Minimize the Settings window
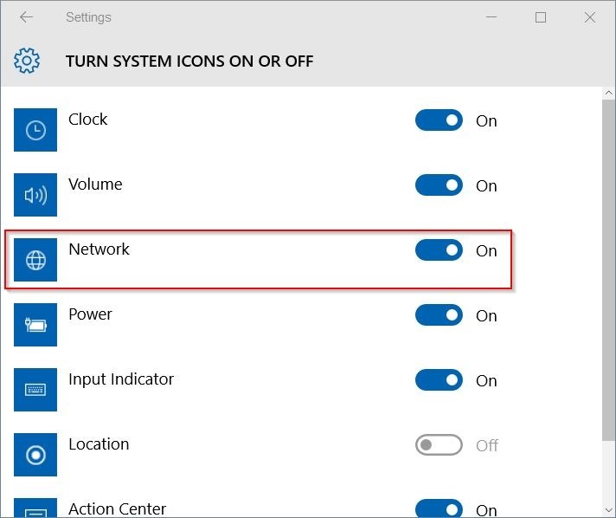This screenshot has height=518, width=616. point(491,17)
